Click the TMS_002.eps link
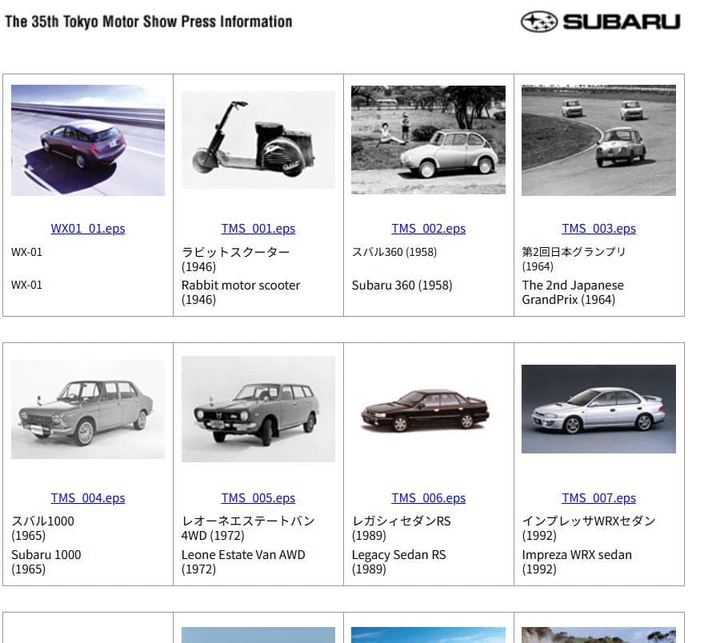 [428, 229]
